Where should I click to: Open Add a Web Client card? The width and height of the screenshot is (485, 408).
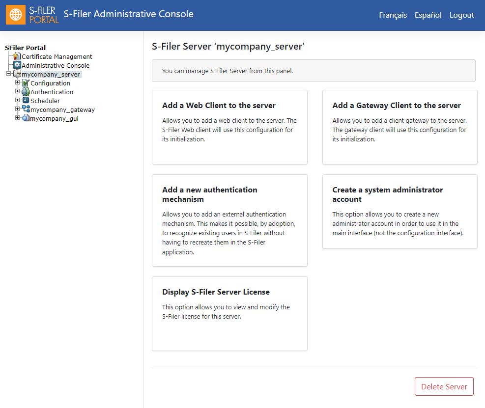tap(229, 127)
